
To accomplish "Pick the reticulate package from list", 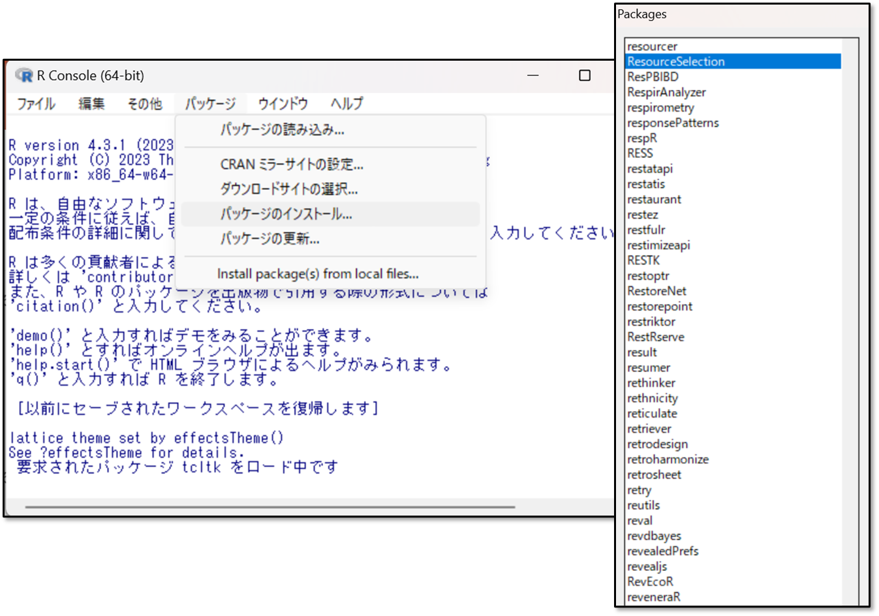I will coord(652,413).
